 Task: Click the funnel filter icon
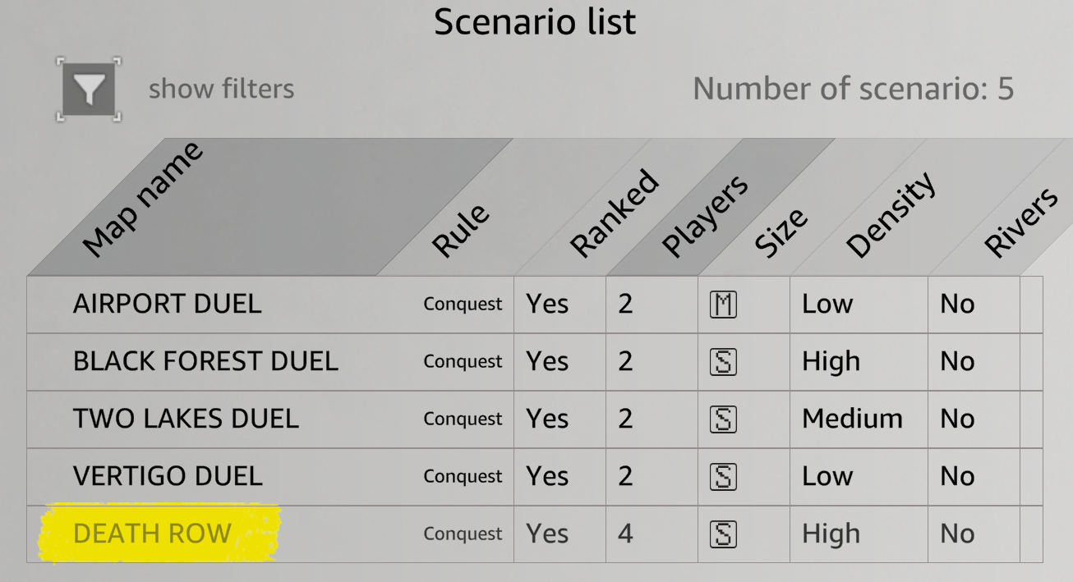pos(89,89)
